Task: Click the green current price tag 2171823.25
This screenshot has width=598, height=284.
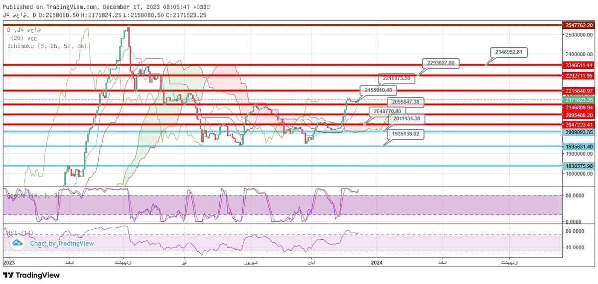Action: click(x=579, y=100)
